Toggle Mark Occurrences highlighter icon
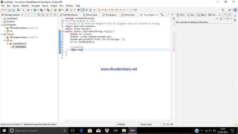The image size is (238, 134). [83, 10]
